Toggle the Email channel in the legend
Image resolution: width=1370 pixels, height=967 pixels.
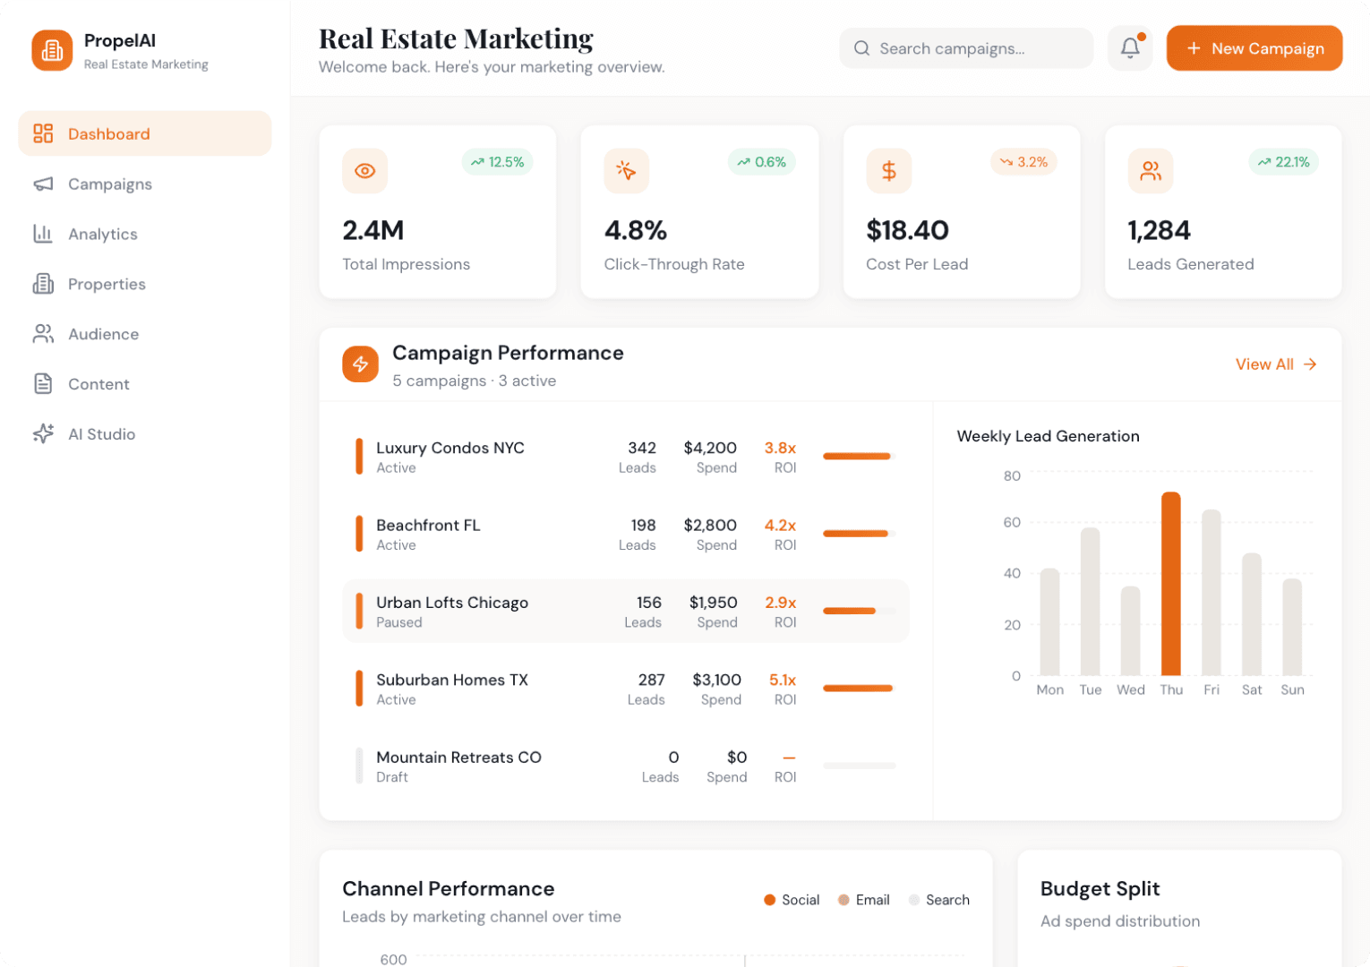click(863, 900)
